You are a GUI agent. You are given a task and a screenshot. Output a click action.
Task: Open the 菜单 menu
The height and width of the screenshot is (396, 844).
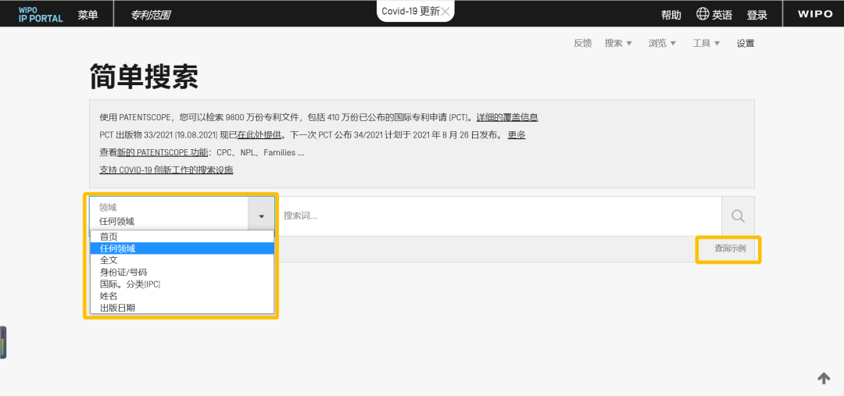[x=88, y=15]
